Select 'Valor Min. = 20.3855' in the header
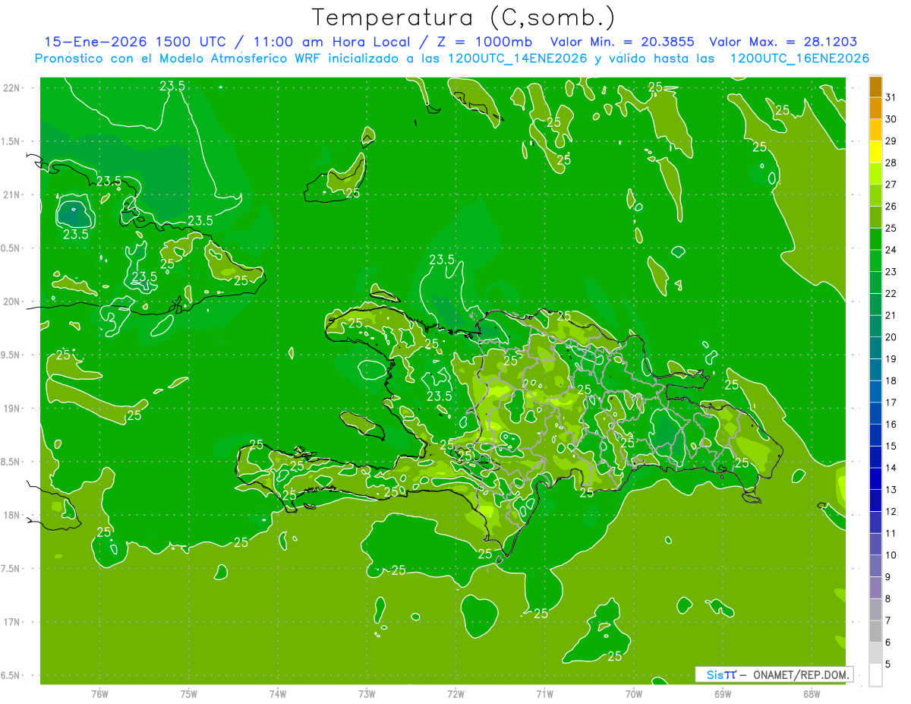Viewport: 911px width, 704px height. (x=622, y=43)
